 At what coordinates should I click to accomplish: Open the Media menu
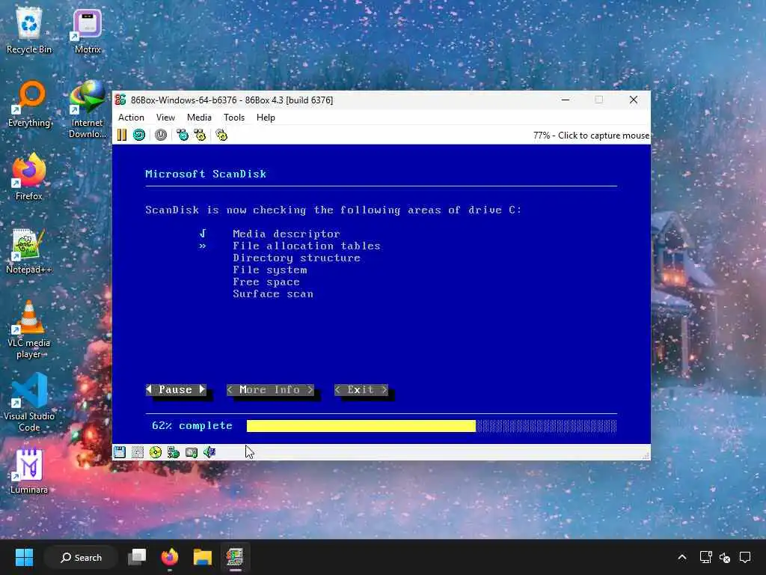(x=199, y=118)
